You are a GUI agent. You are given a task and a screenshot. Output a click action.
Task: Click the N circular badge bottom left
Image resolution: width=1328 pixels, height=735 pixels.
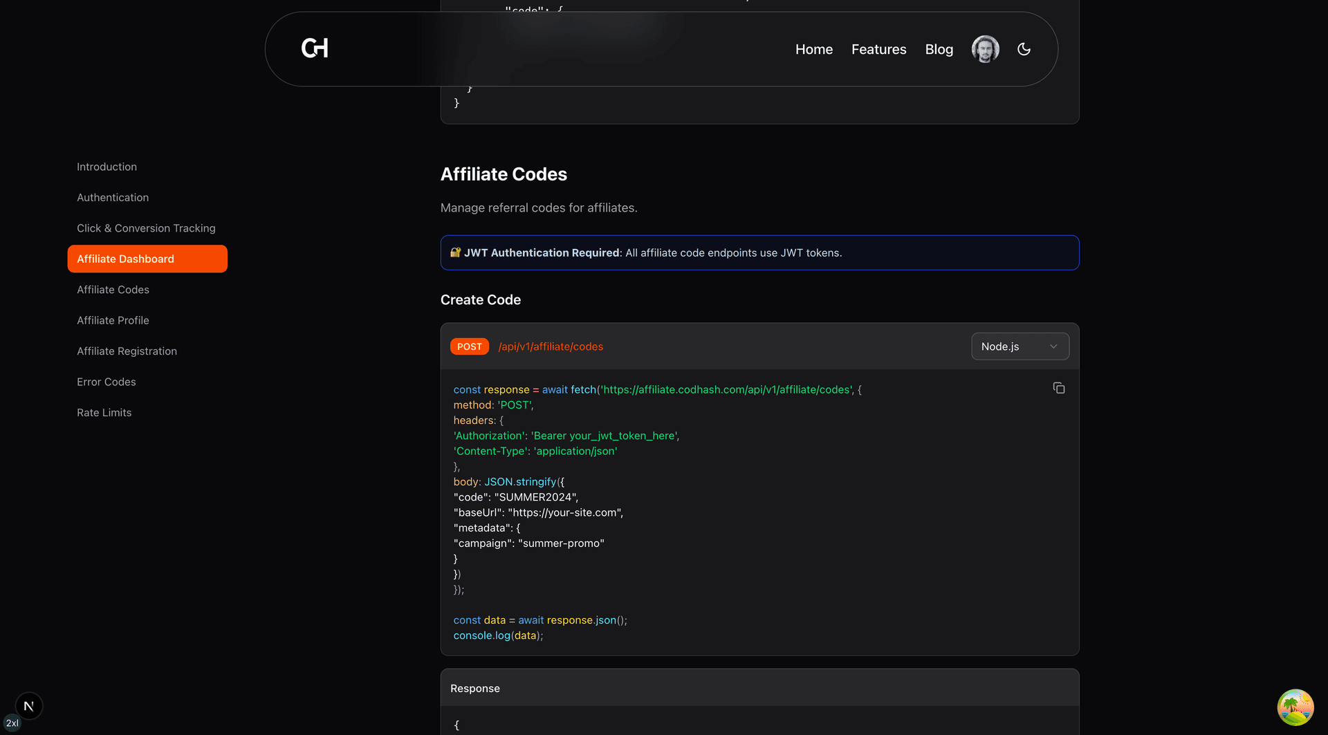click(x=28, y=705)
